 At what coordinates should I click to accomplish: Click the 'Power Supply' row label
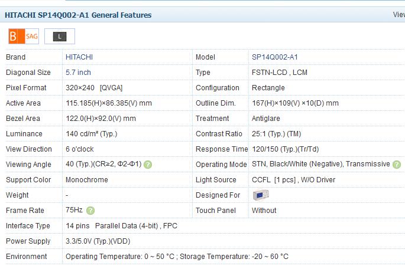(x=28, y=241)
